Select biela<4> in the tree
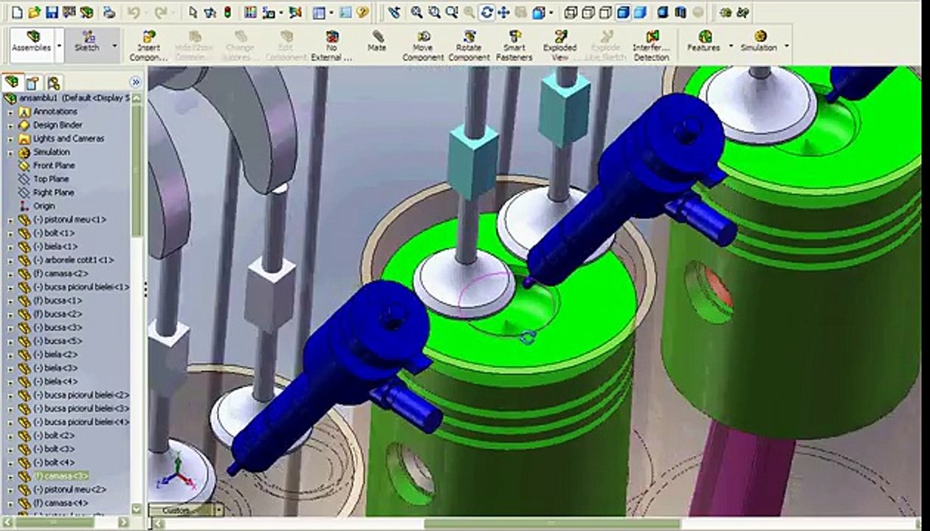This screenshot has width=930, height=531. [x=55, y=381]
